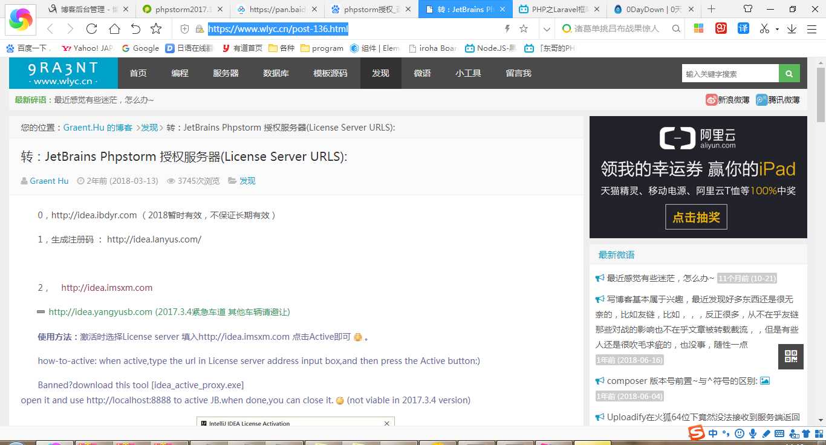This screenshot has width=826, height=445.
Task: Bookmark this page with the address bar star
Action: (524, 29)
